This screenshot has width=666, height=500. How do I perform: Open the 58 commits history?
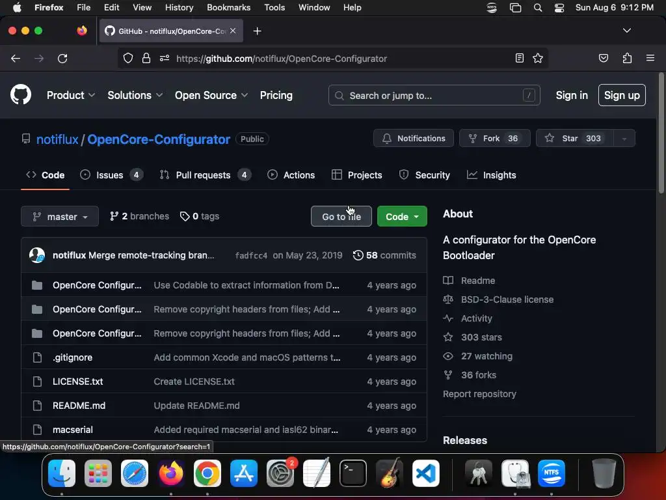[384, 255]
